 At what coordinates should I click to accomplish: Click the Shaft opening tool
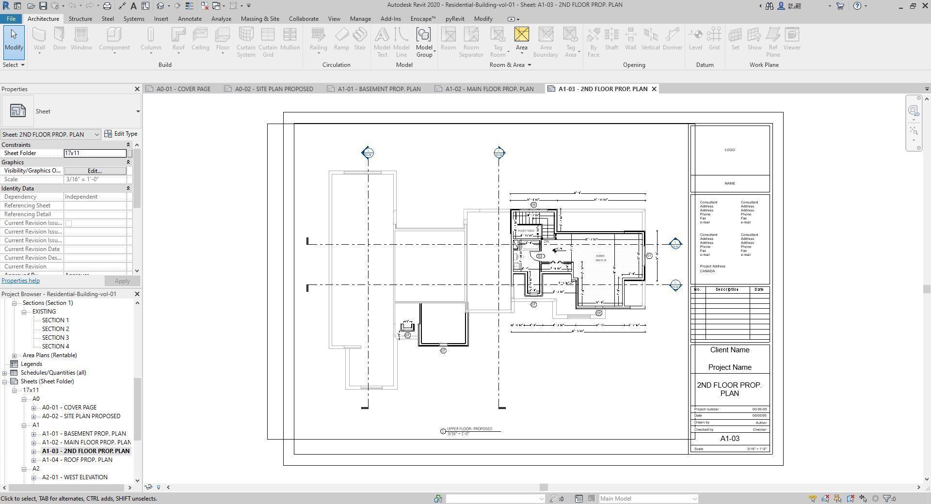(x=611, y=40)
